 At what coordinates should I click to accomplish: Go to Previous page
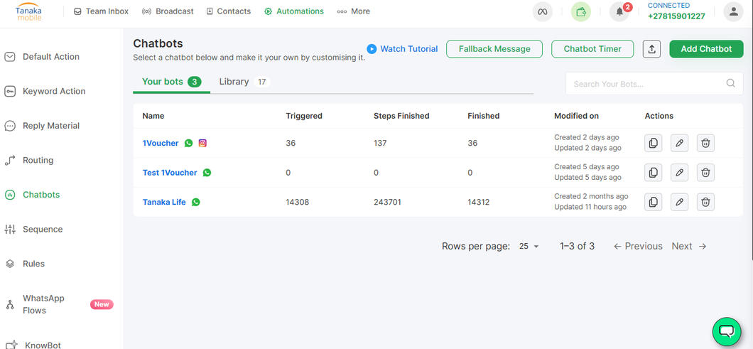tap(638, 246)
